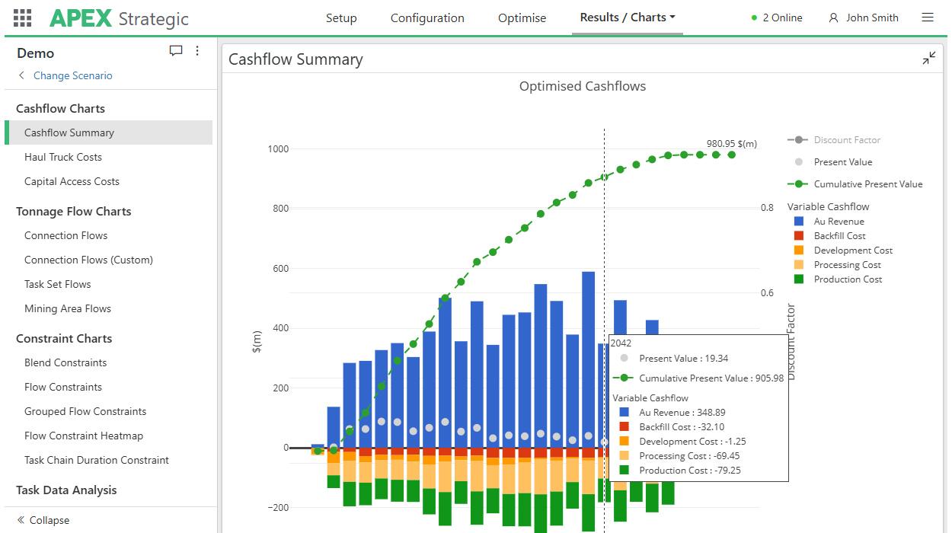Hide the Present Value series via legend
952x533 pixels.
[842, 162]
